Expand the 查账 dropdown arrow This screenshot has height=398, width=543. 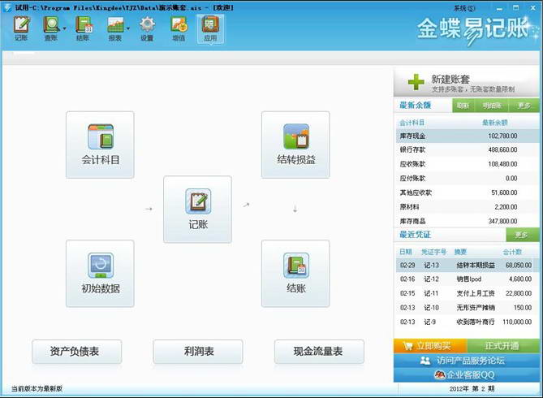tap(64, 28)
